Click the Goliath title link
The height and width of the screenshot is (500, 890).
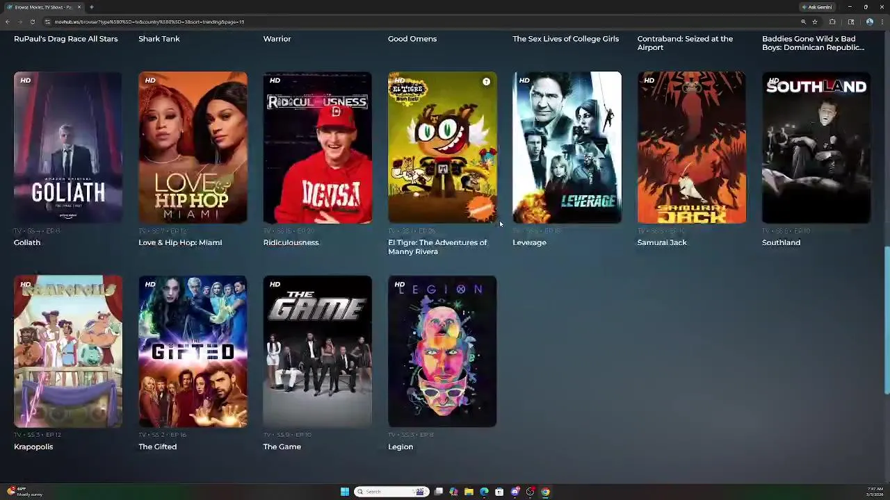(27, 242)
